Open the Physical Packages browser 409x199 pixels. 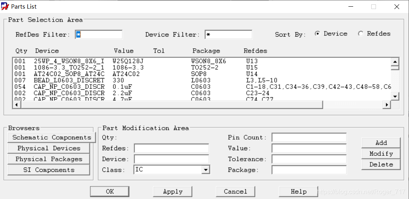point(49,159)
